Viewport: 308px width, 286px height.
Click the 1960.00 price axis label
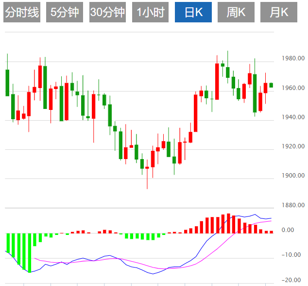(293, 88)
